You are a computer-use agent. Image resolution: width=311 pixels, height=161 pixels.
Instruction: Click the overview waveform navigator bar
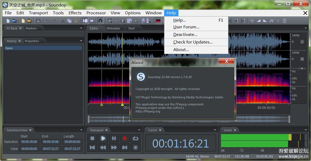pos(189,119)
